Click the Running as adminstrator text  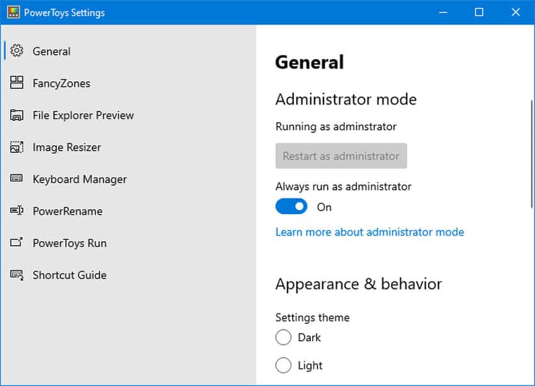click(x=336, y=127)
